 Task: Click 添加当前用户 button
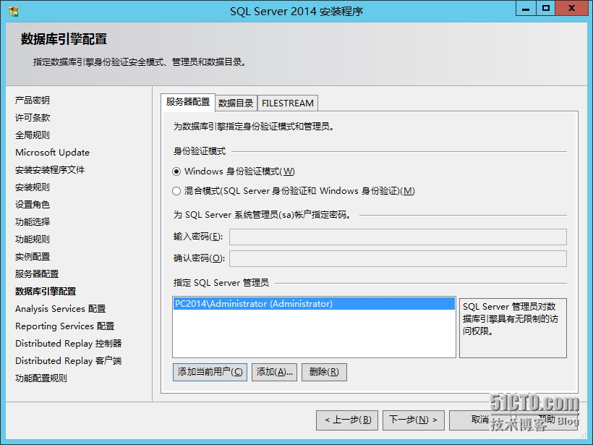pyautogui.click(x=210, y=372)
